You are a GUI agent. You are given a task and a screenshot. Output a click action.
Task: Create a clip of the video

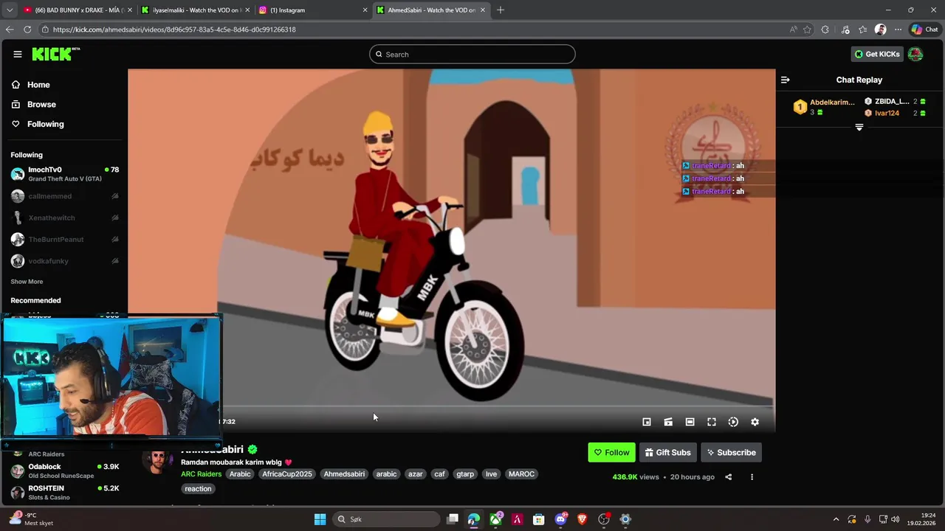coord(668,422)
